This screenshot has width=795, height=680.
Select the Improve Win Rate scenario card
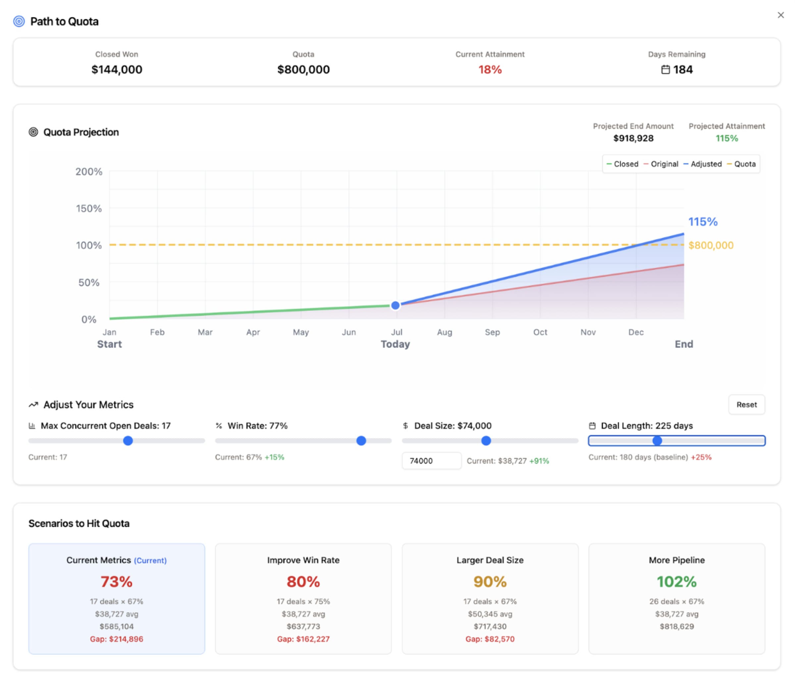click(303, 598)
